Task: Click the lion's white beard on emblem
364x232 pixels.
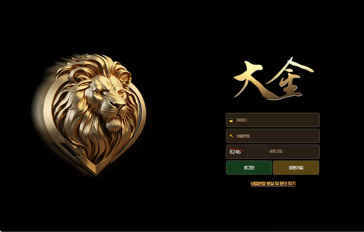Action: point(114,125)
